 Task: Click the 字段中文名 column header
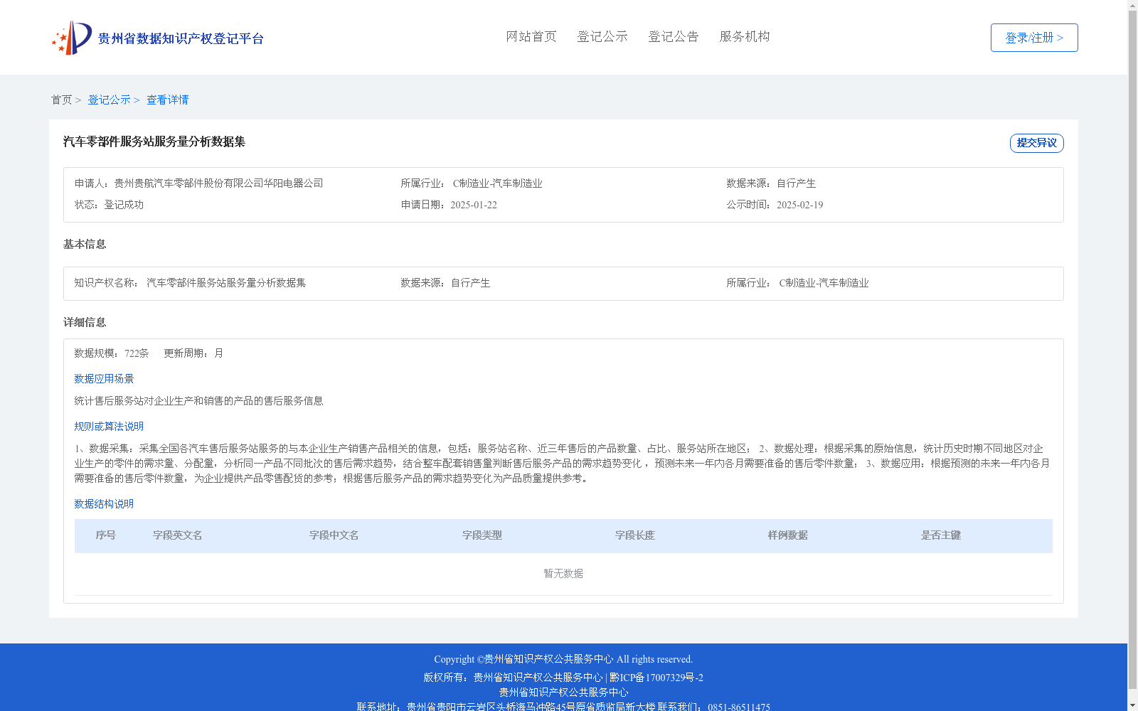click(x=334, y=535)
